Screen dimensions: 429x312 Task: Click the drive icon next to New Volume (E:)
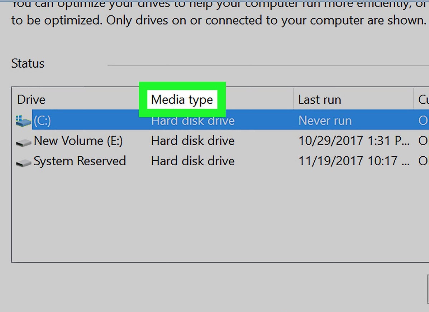(24, 142)
